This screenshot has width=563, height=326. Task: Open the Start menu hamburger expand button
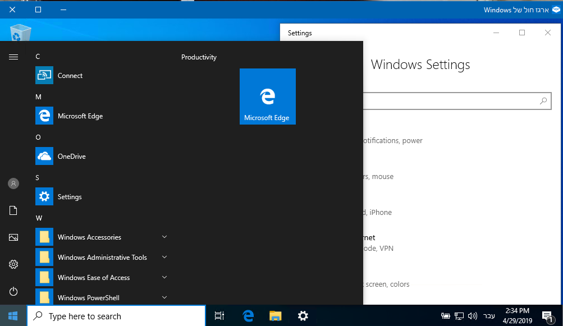(x=13, y=57)
